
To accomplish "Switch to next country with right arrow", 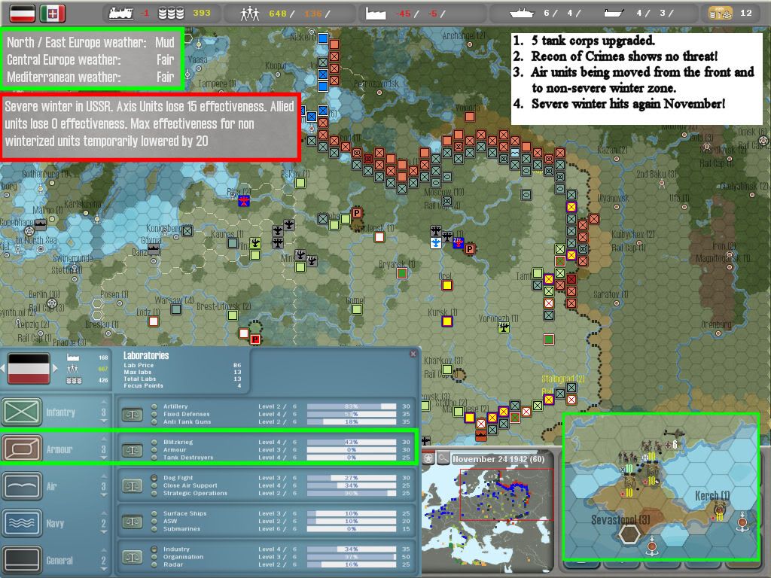I will tap(56, 369).
